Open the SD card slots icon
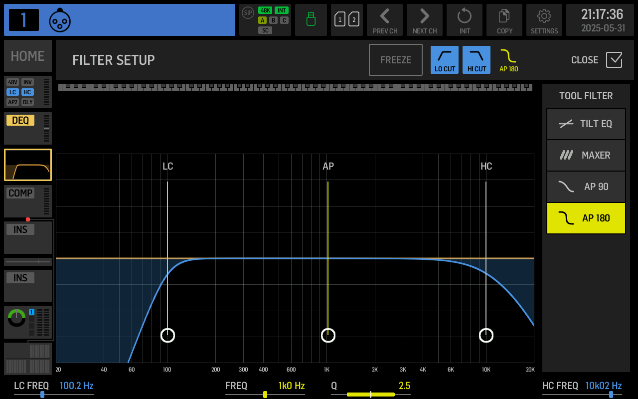The image size is (638, 399). 347,20
